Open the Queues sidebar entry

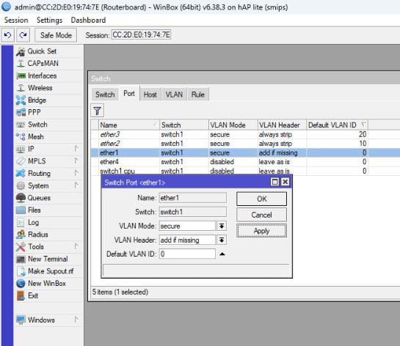[39, 198]
